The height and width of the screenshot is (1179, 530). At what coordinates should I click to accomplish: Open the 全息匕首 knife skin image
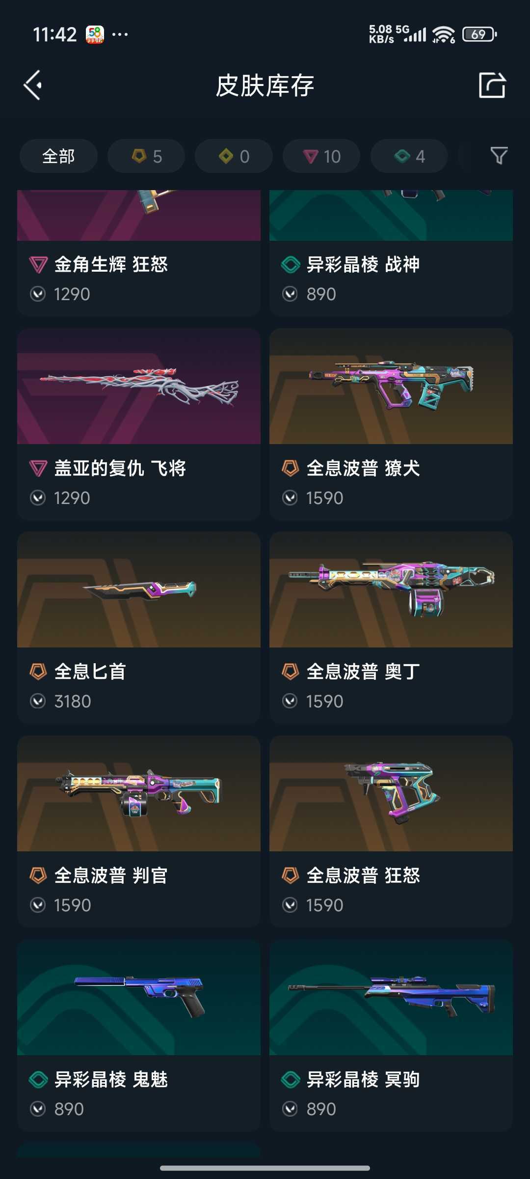point(139,589)
